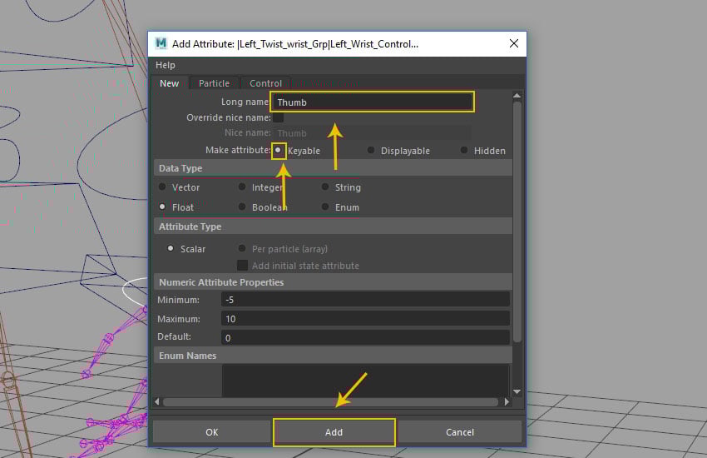707x458 pixels.
Task: Collapse the Attribute Type section header
Action: (x=334, y=227)
